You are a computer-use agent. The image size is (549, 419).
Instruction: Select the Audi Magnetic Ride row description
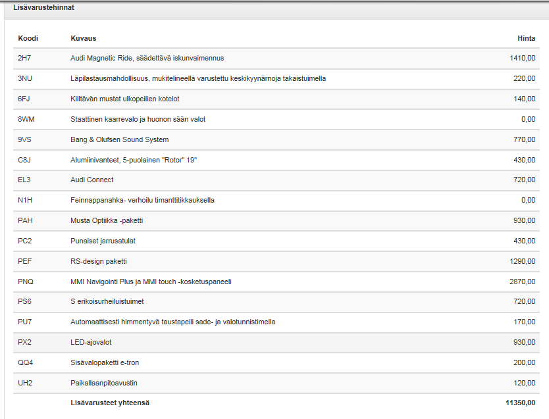147,58
